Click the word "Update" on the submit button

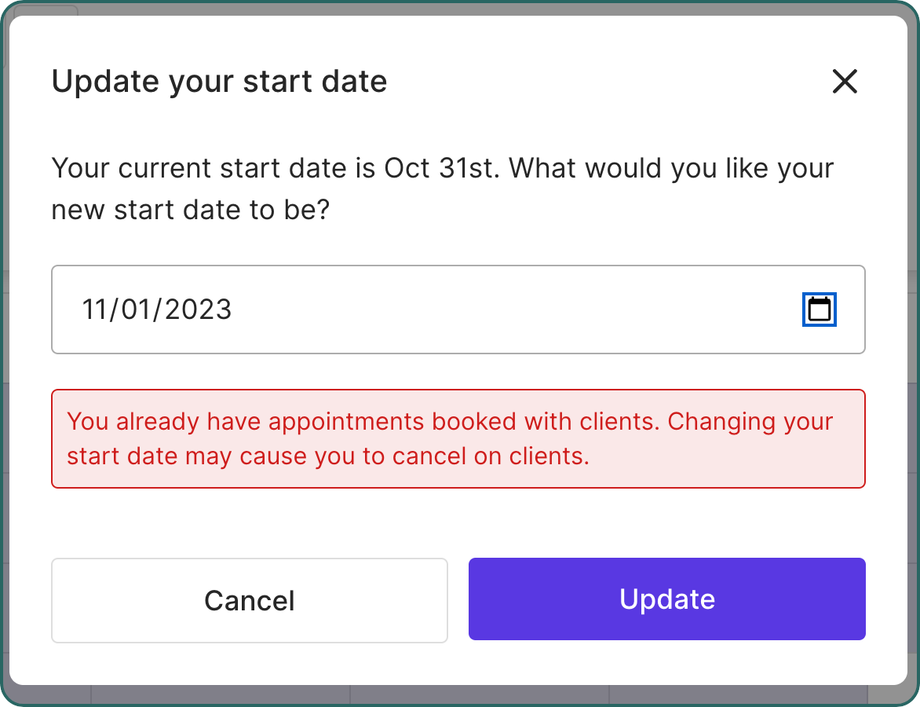[x=666, y=599]
